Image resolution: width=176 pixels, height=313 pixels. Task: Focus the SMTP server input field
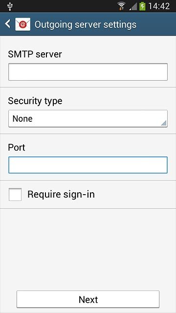click(x=88, y=72)
